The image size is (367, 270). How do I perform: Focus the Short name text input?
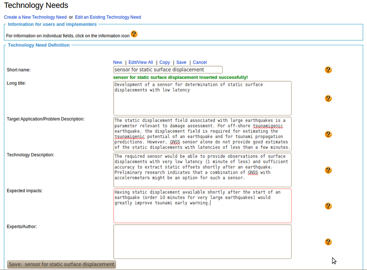click(168, 70)
